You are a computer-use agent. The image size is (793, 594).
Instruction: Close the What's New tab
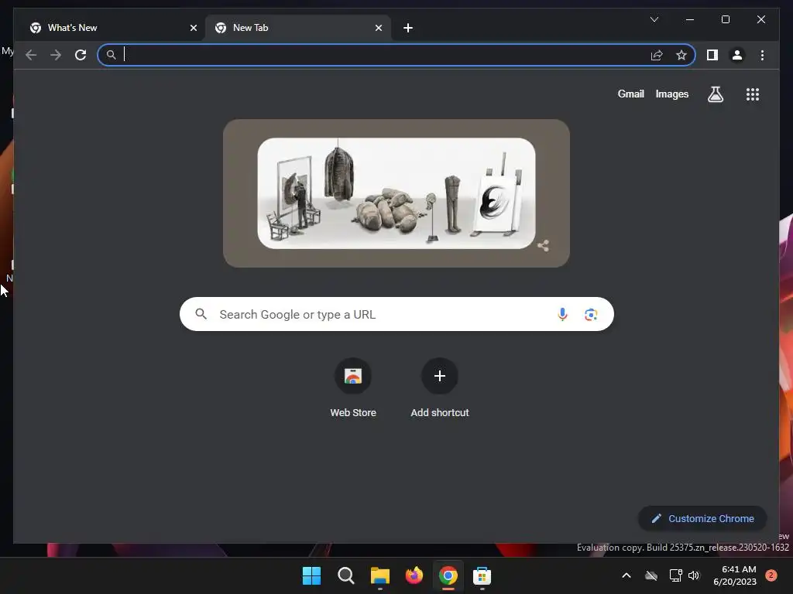193,28
